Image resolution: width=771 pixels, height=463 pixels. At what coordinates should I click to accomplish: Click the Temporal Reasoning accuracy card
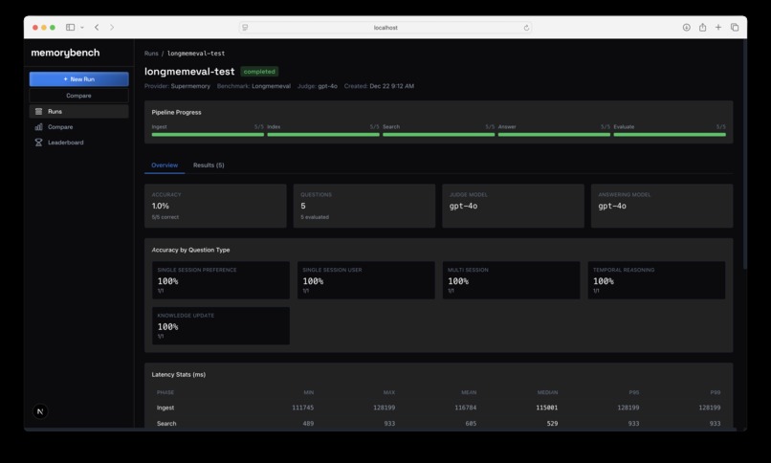[x=656, y=280]
